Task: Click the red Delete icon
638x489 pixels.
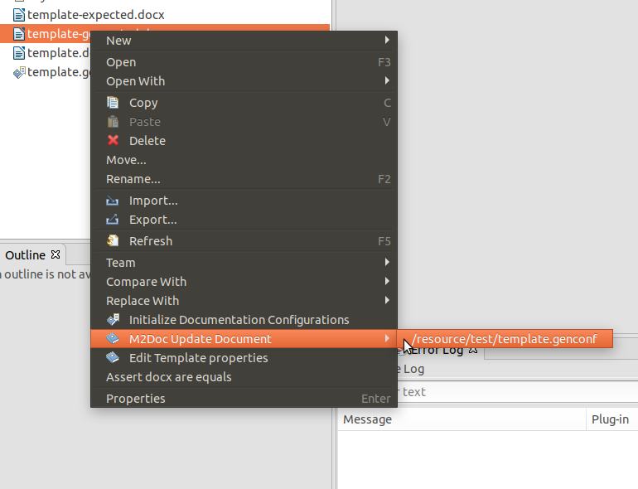Action: [113, 141]
